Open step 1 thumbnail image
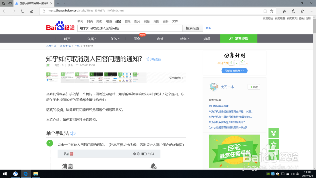 53,77
